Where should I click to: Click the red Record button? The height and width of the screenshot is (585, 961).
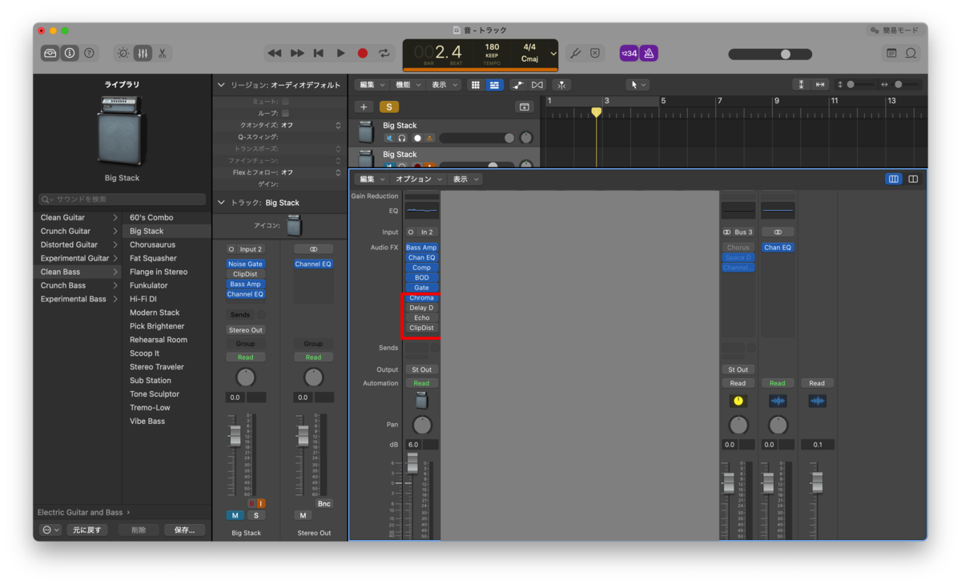pos(363,53)
